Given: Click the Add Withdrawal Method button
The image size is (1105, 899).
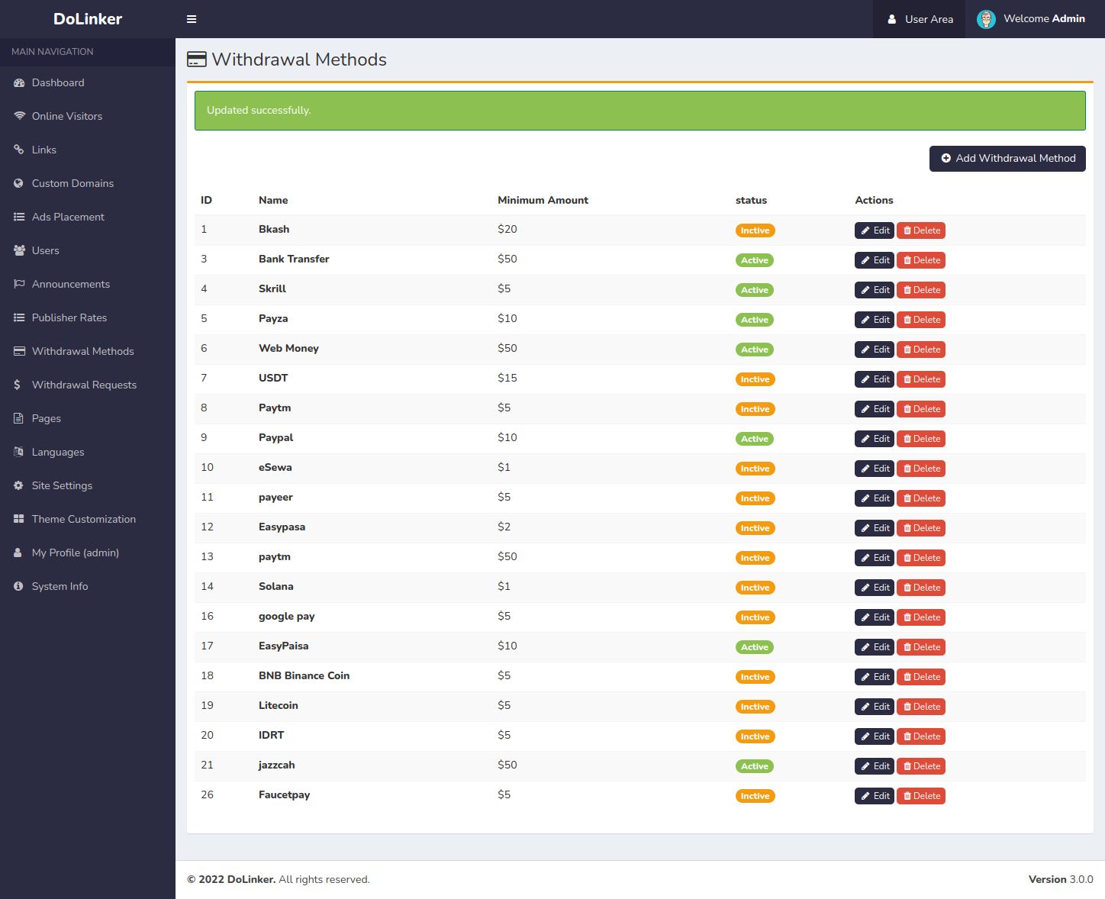Looking at the screenshot, I should pyautogui.click(x=1007, y=159).
